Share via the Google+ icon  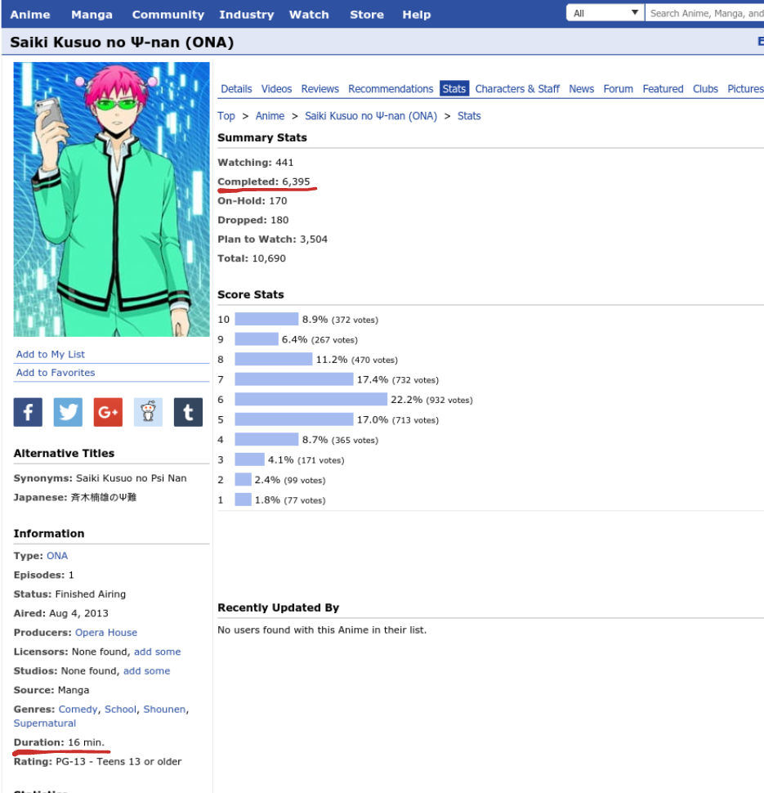click(x=108, y=412)
